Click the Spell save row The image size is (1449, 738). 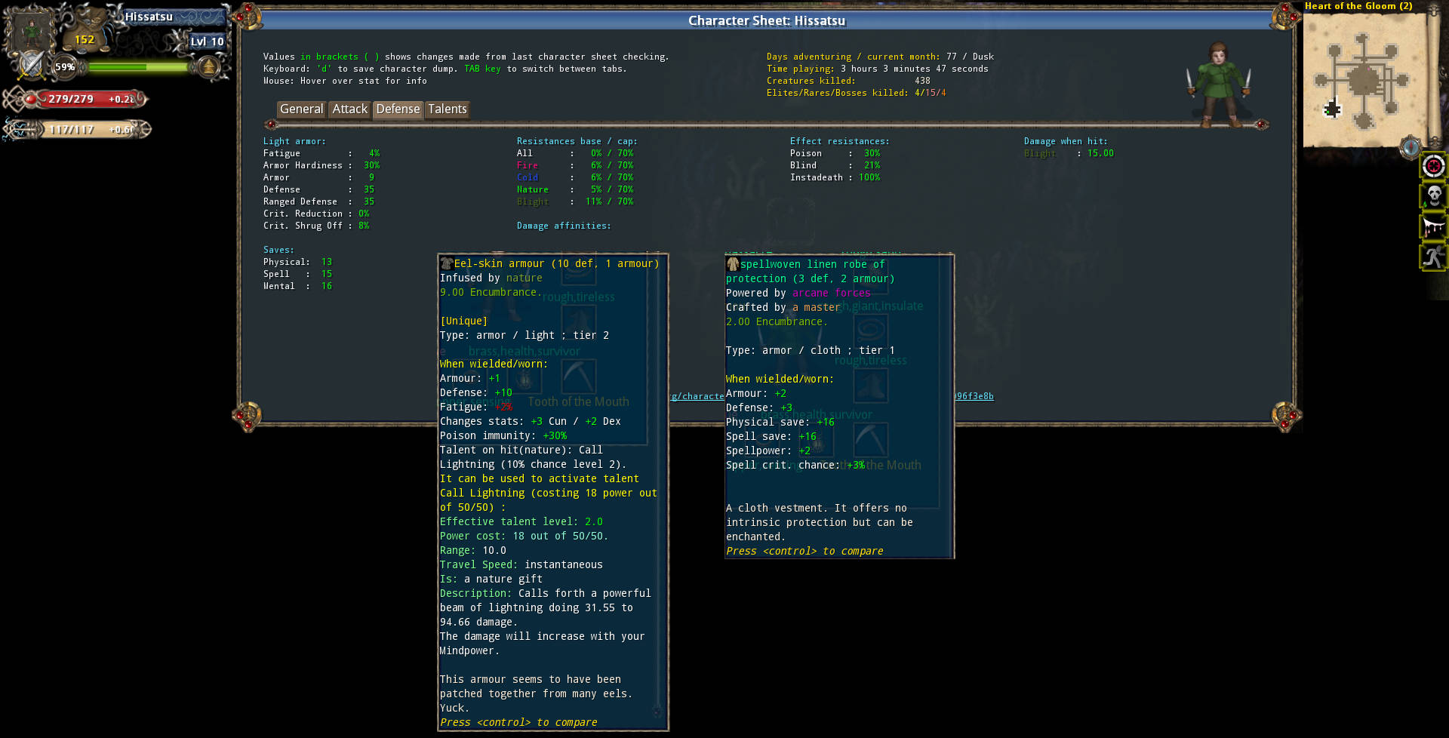pyautogui.click(x=297, y=274)
